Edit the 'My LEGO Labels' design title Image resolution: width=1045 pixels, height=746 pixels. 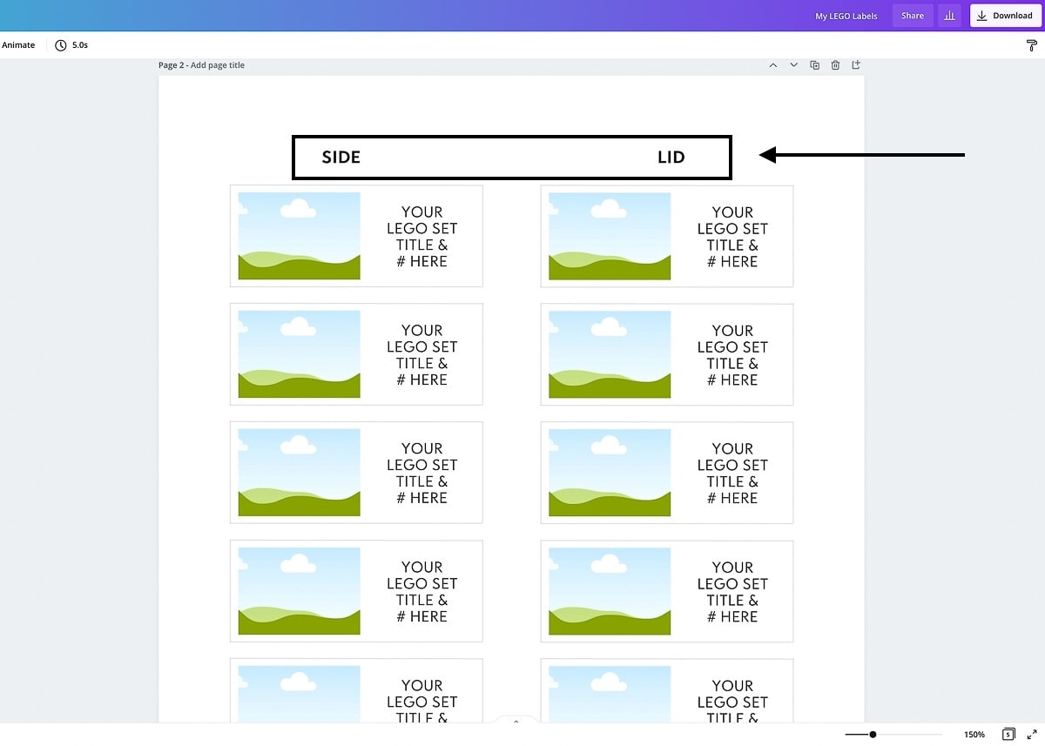coord(846,16)
